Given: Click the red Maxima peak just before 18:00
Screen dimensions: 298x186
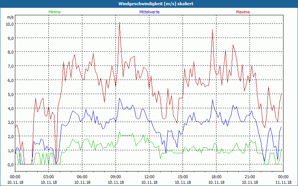Looking at the screenshot, I should [x=212, y=30].
